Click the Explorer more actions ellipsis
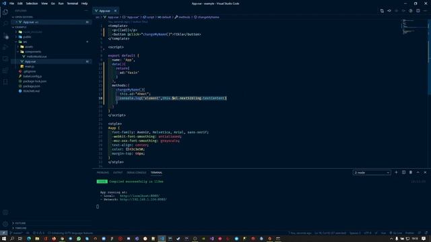 pos(86,11)
